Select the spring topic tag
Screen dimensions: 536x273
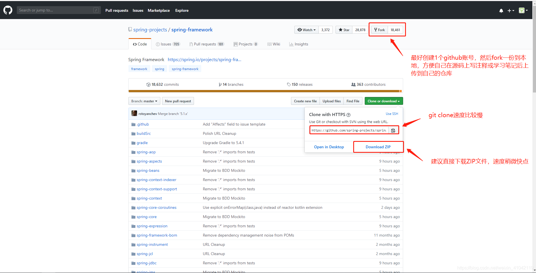tap(160, 69)
